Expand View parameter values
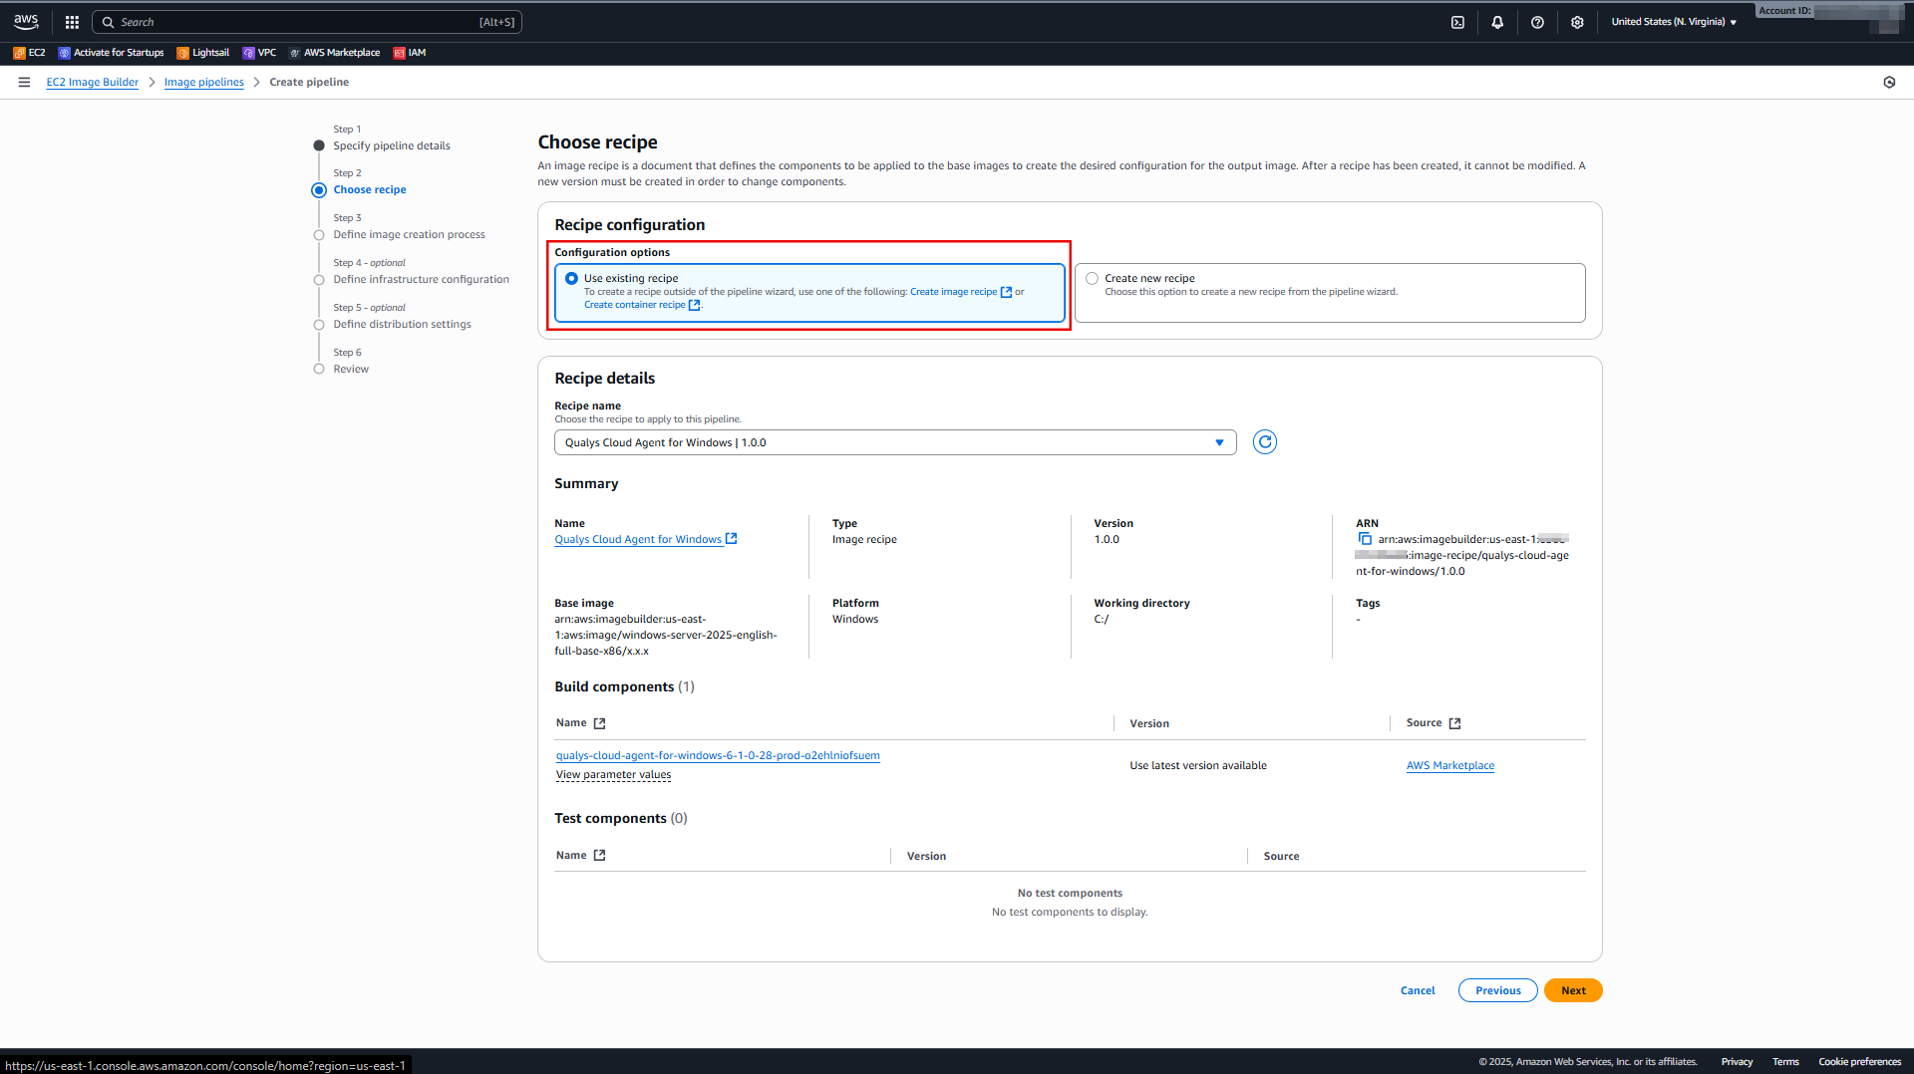The height and width of the screenshot is (1074, 1914). point(613,775)
